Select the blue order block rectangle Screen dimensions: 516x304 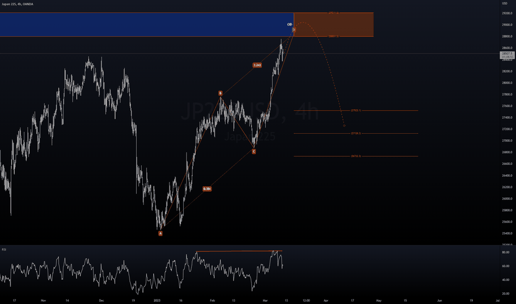(147, 25)
